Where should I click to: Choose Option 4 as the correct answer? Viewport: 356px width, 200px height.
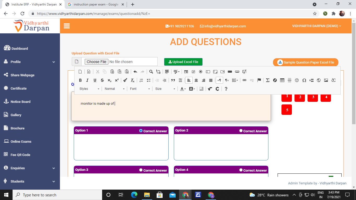pos(241,170)
